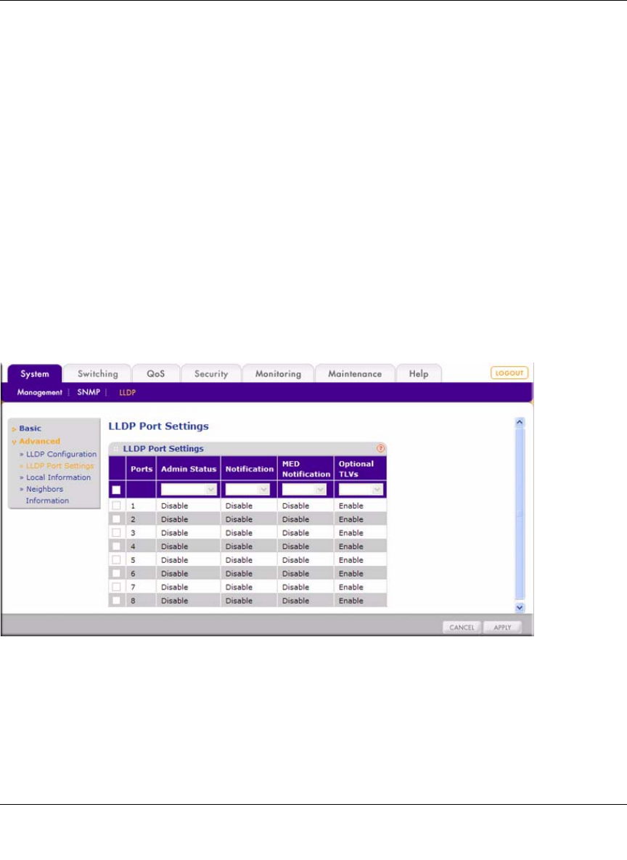Check the box for port 4
The width and height of the screenshot is (627, 860).
pos(116,546)
